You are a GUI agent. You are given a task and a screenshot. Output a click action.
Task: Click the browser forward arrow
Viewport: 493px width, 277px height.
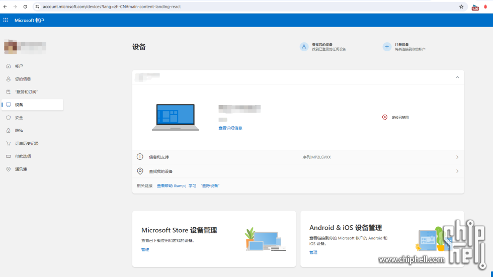click(15, 7)
